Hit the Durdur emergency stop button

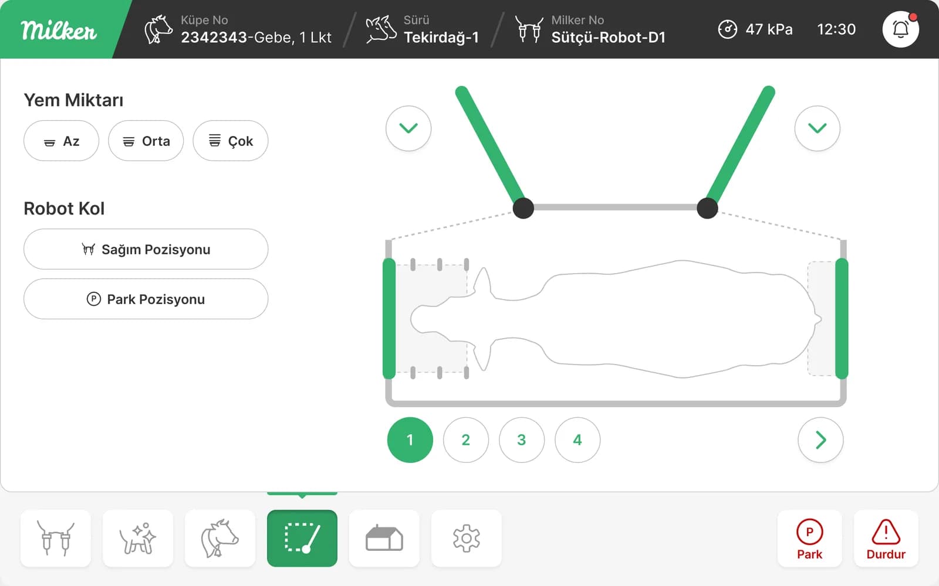(886, 539)
